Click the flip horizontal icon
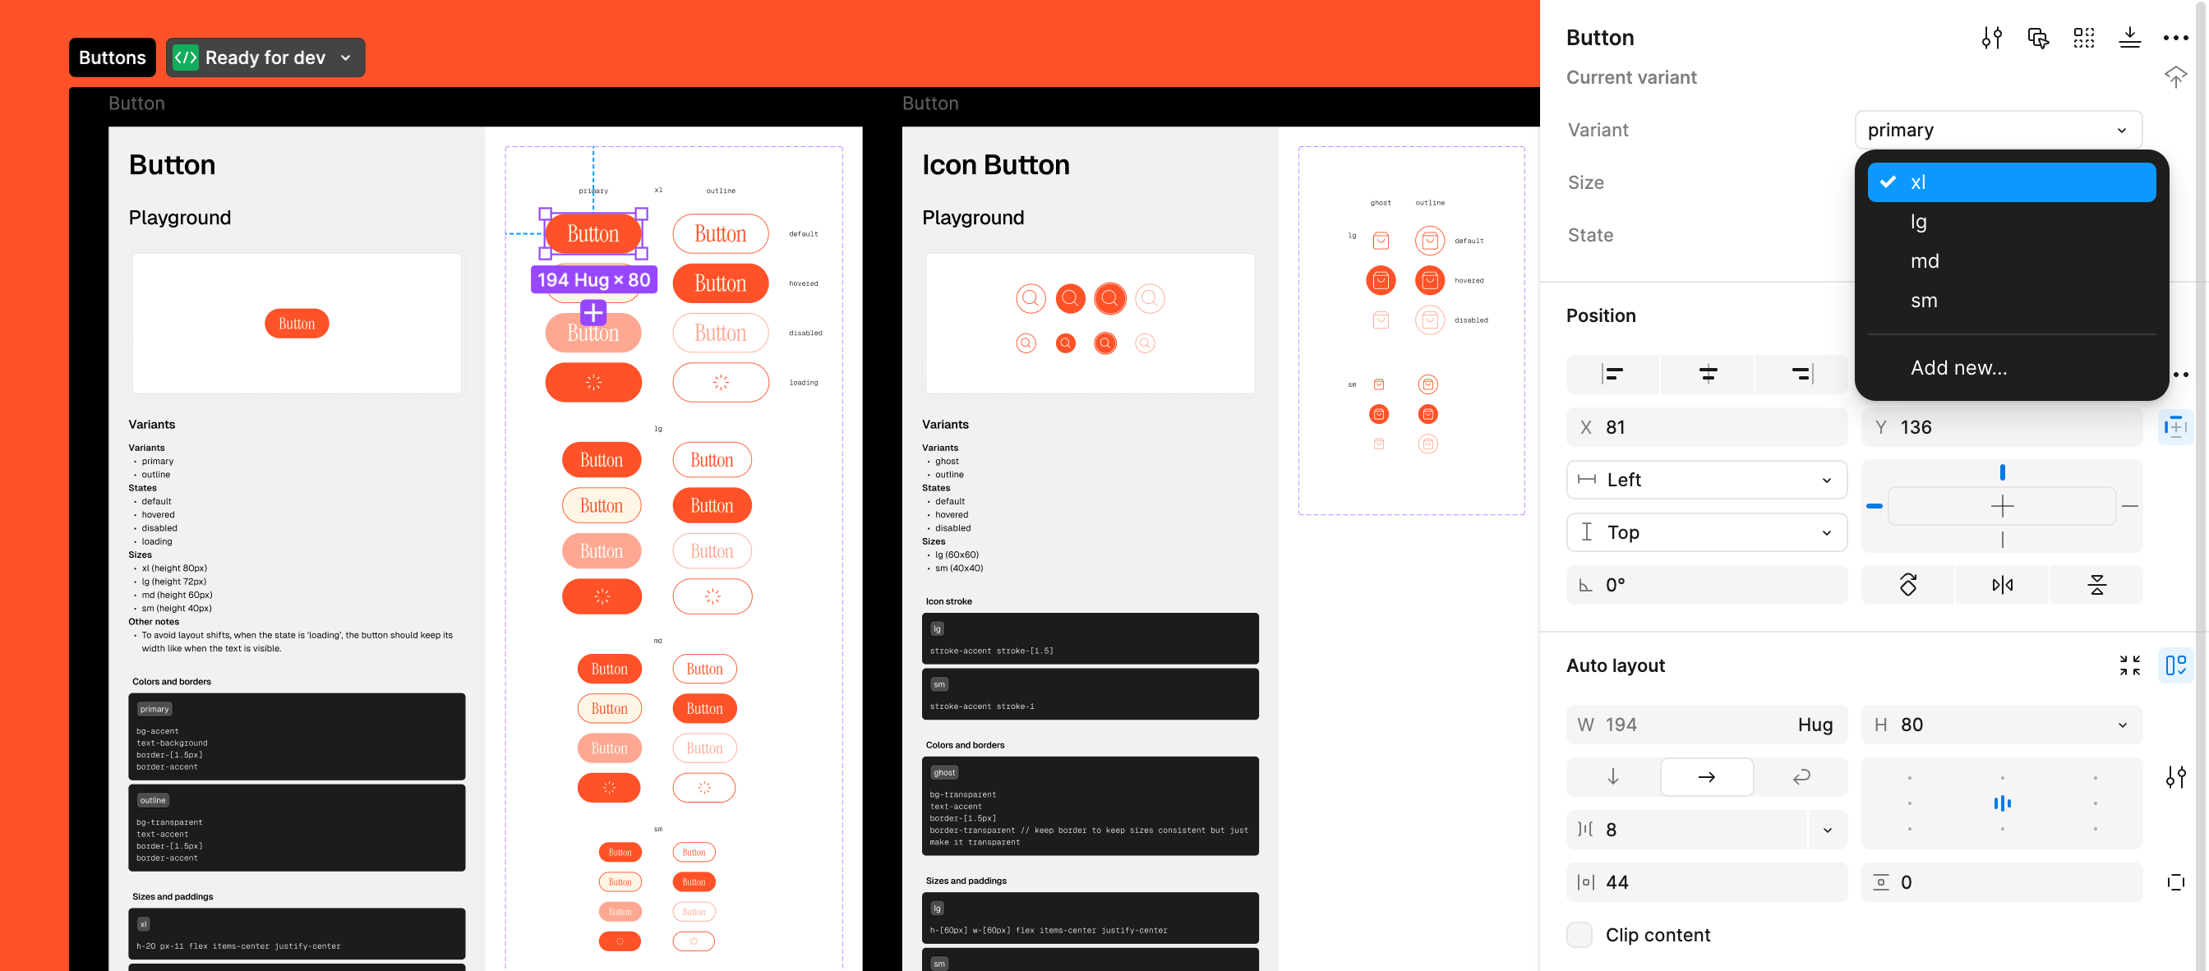 (2001, 586)
